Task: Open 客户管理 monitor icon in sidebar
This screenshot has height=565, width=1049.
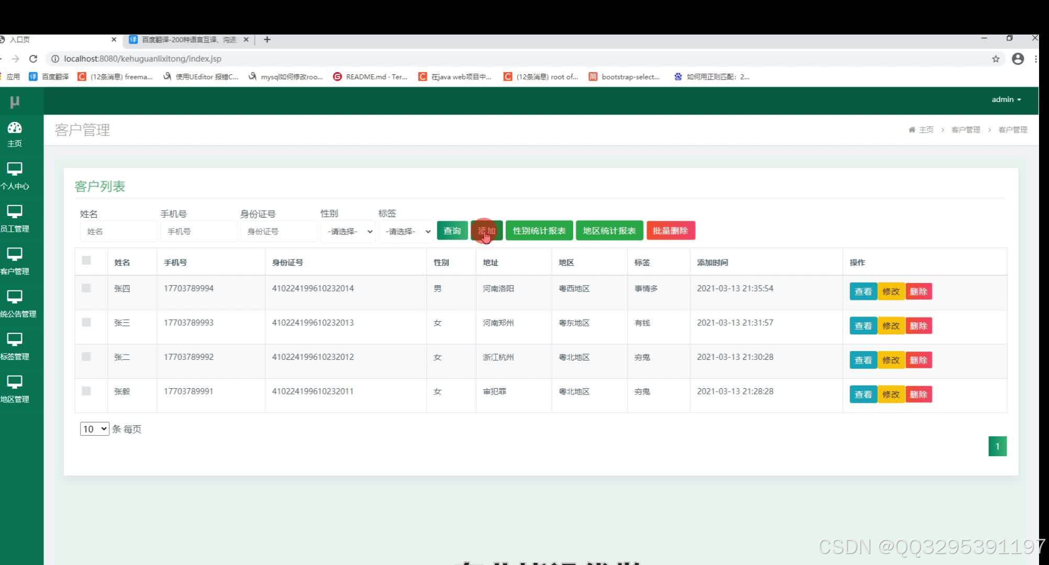Action: click(x=15, y=254)
